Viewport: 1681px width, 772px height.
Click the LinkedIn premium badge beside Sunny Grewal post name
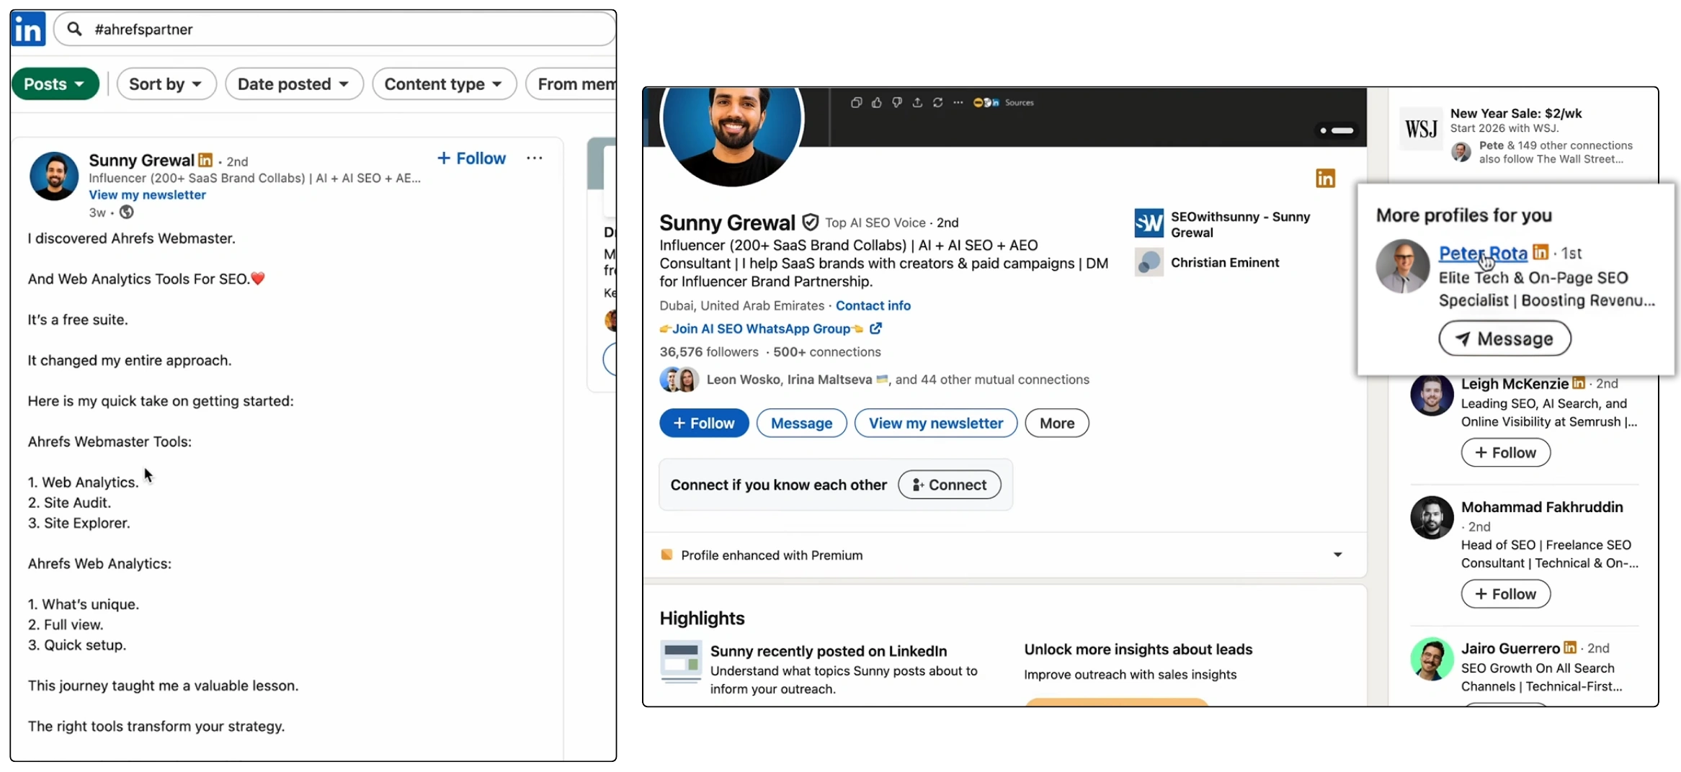click(205, 160)
